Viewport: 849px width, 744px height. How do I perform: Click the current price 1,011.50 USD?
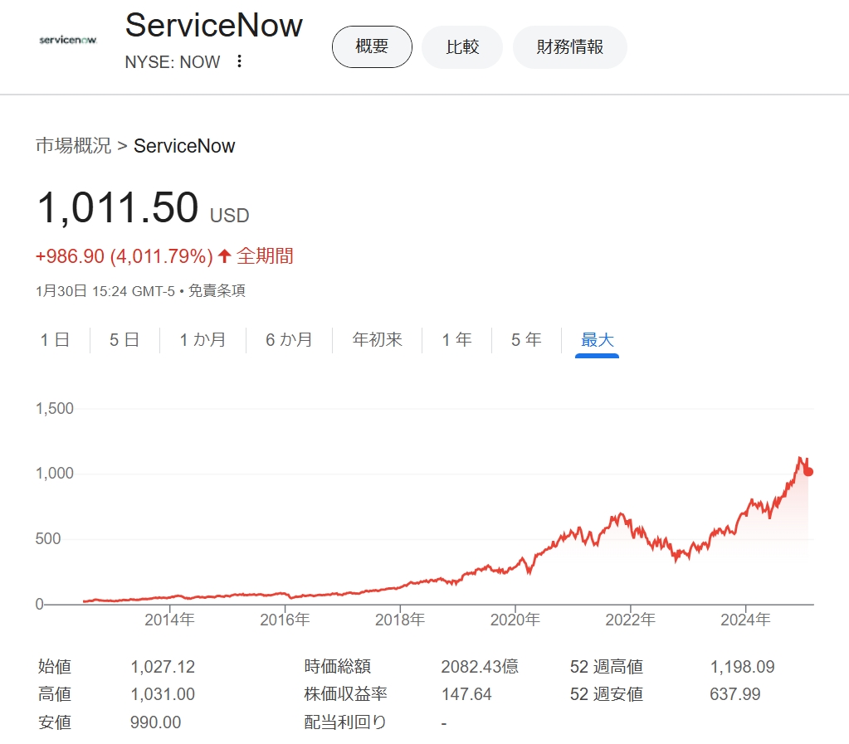[x=119, y=207]
